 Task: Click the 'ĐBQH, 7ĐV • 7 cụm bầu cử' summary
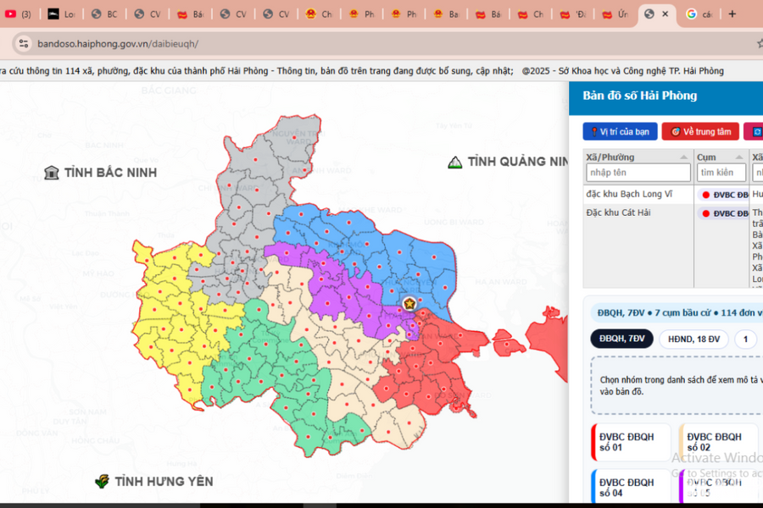coord(677,312)
